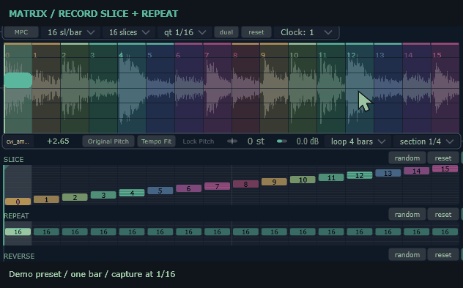Select SLICE lane block 10
The height and width of the screenshot is (288, 463).
[303, 180]
